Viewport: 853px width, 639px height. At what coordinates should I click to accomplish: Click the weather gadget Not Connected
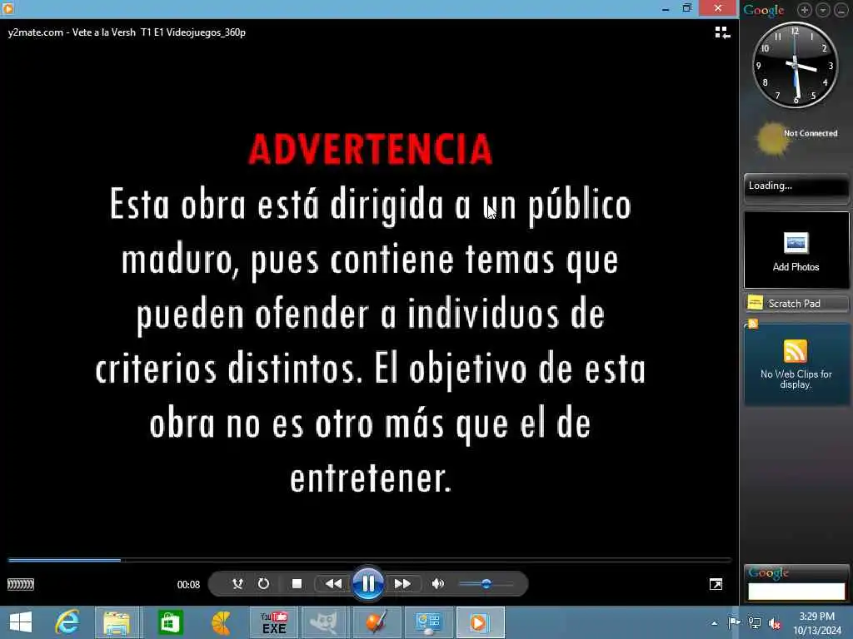[797, 139]
